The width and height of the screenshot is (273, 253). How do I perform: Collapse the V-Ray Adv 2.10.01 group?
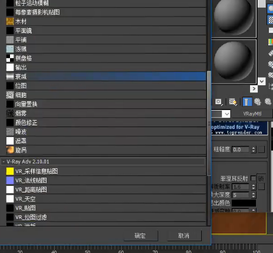[x=4, y=162]
